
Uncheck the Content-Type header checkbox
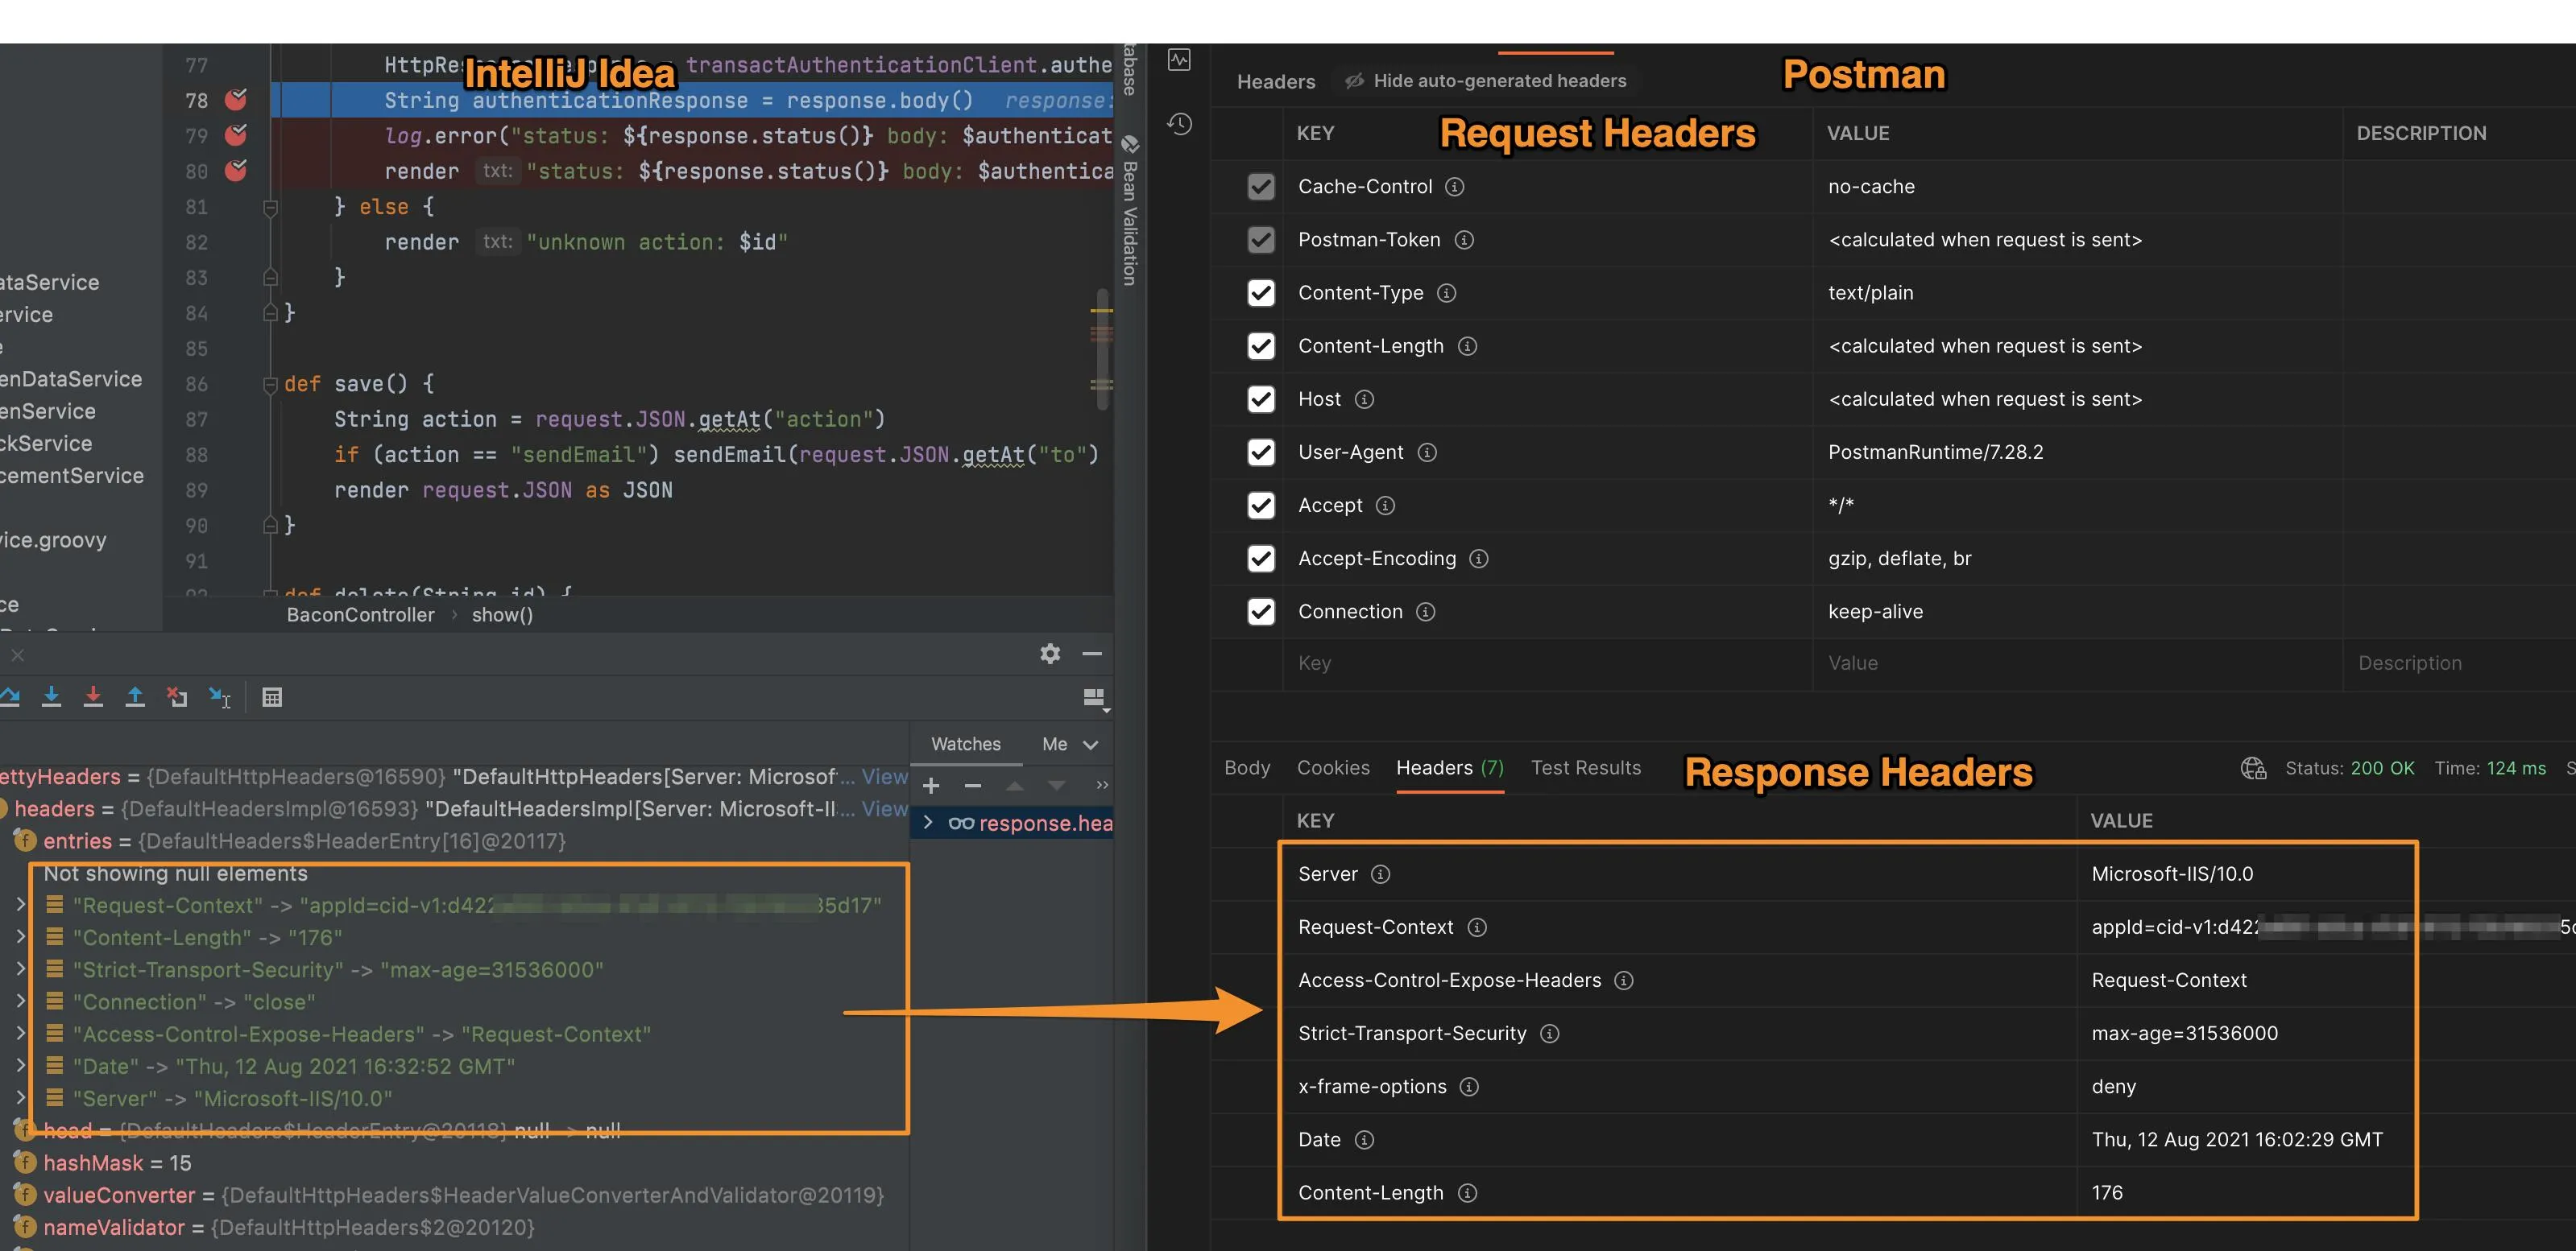(1261, 293)
